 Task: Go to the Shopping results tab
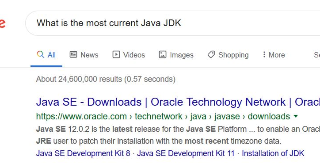pos(228,55)
